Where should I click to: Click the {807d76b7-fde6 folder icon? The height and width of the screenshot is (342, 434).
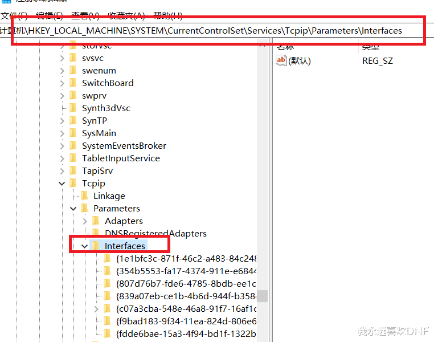(108, 283)
